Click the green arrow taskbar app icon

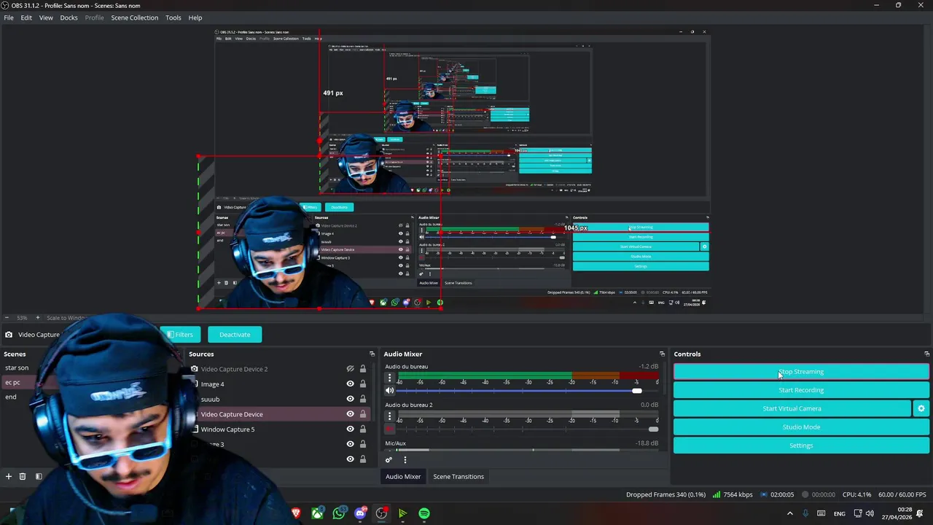[402, 513]
